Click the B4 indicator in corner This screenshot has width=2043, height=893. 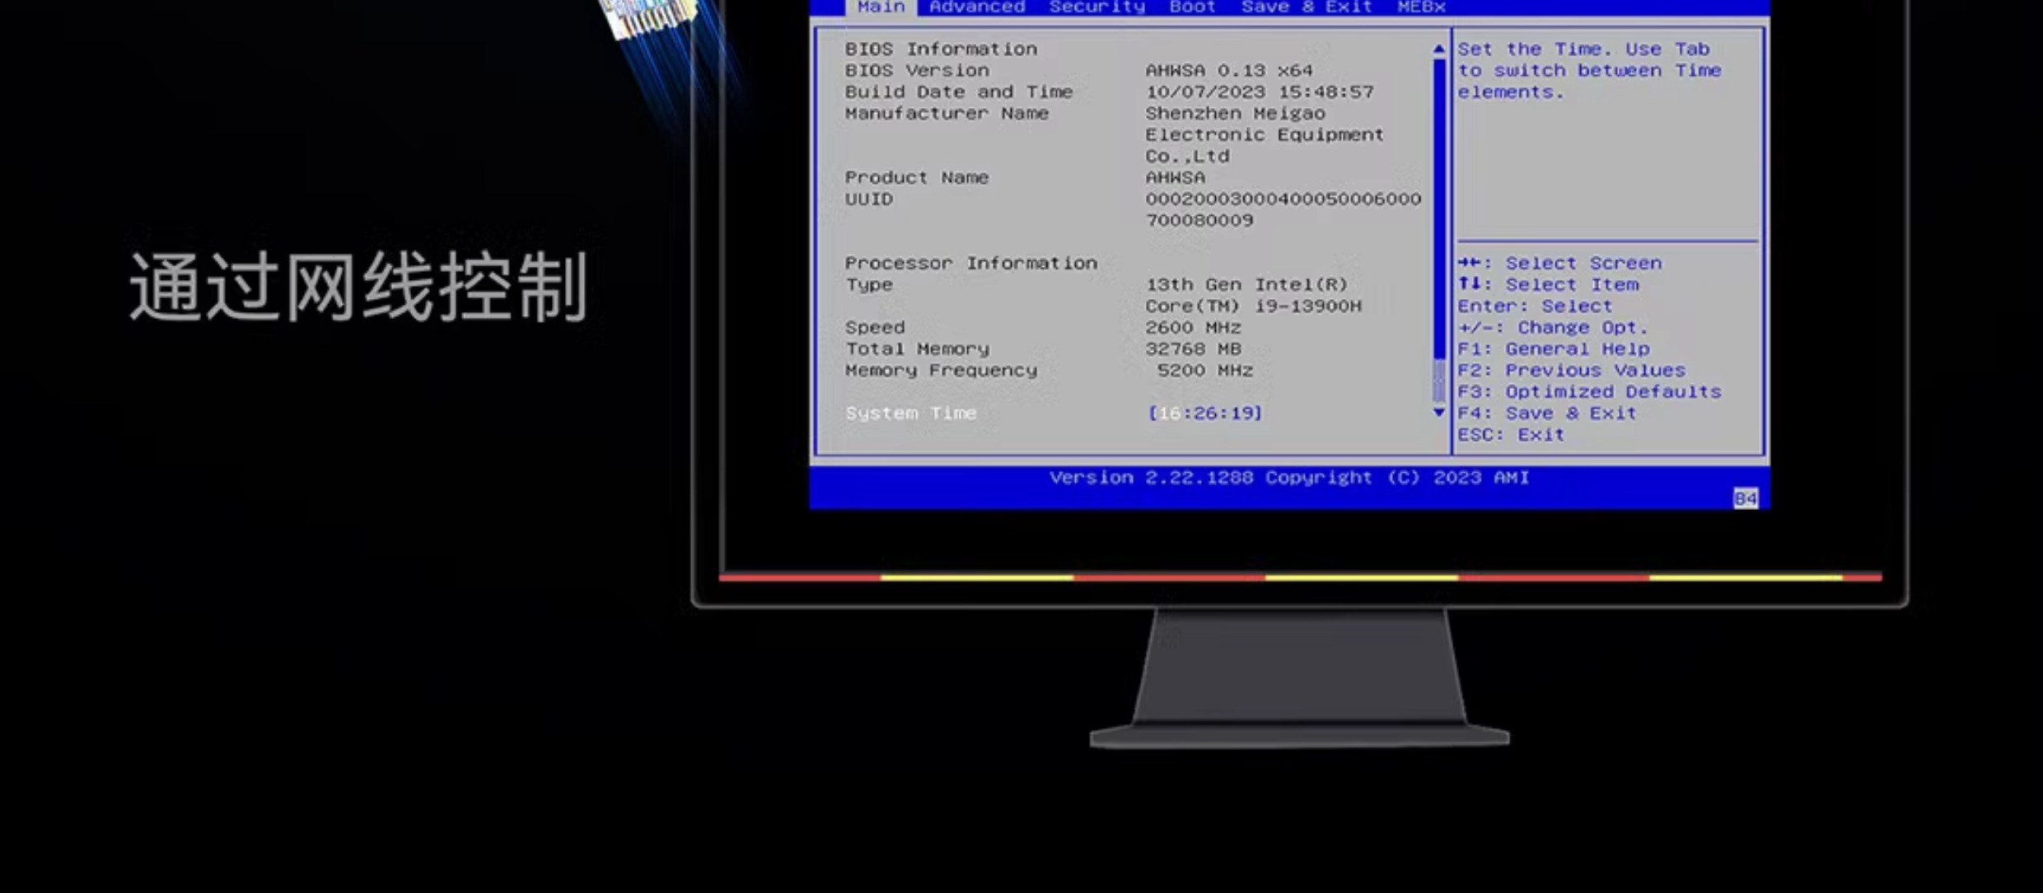[x=1745, y=498]
